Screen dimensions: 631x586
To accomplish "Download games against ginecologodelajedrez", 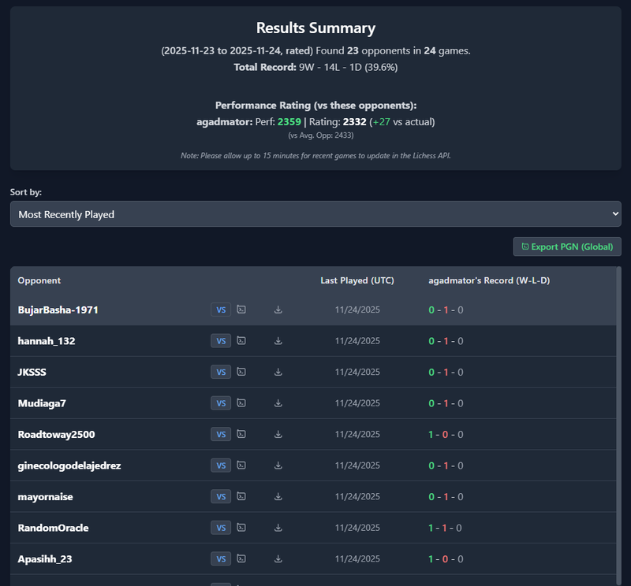I will [278, 465].
